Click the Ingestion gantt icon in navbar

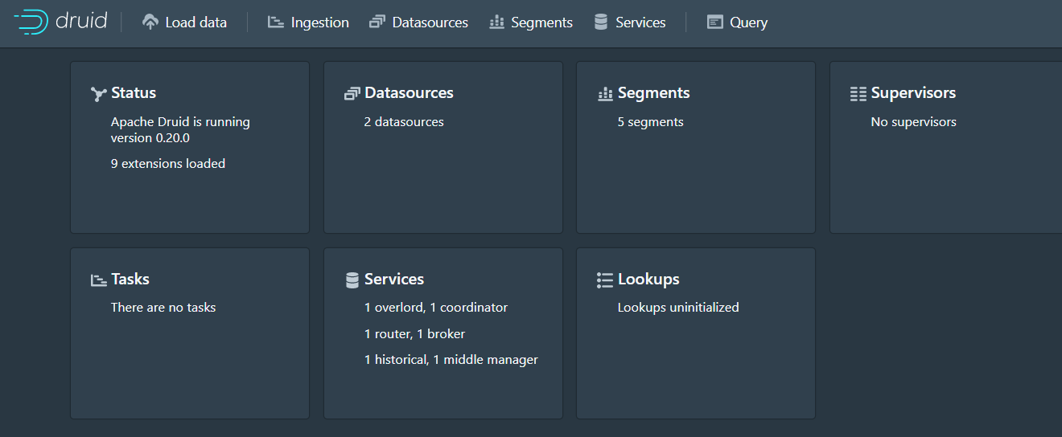tap(276, 22)
